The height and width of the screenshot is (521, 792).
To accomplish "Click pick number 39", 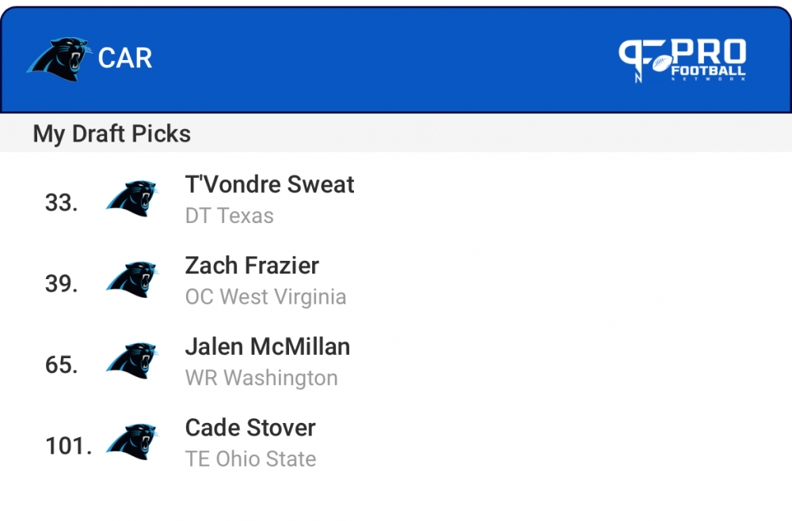I will 61,284.
